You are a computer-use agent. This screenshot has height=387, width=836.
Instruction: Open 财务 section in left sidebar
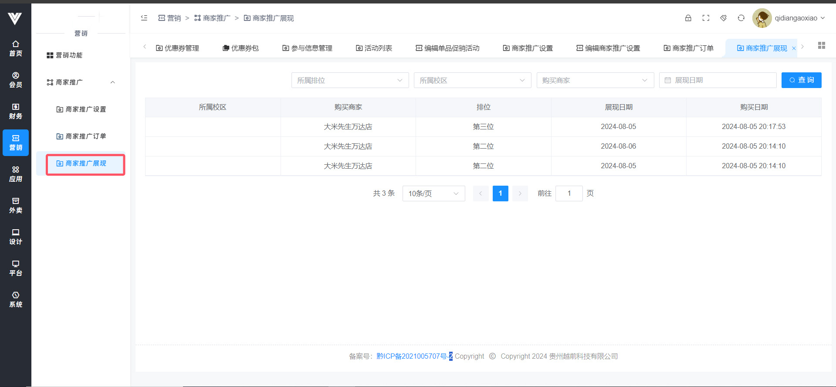click(x=16, y=111)
